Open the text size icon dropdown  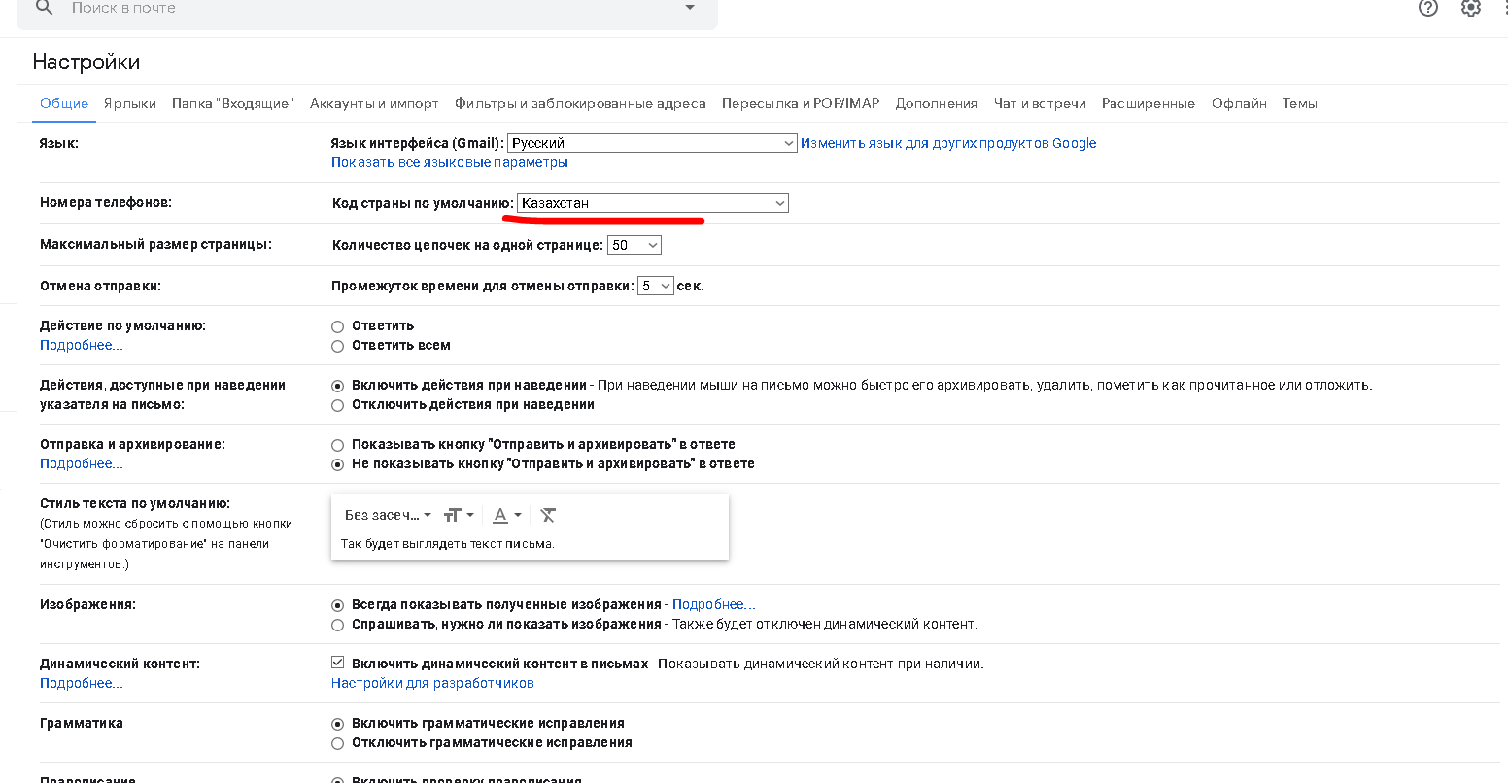[x=459, y=515]
